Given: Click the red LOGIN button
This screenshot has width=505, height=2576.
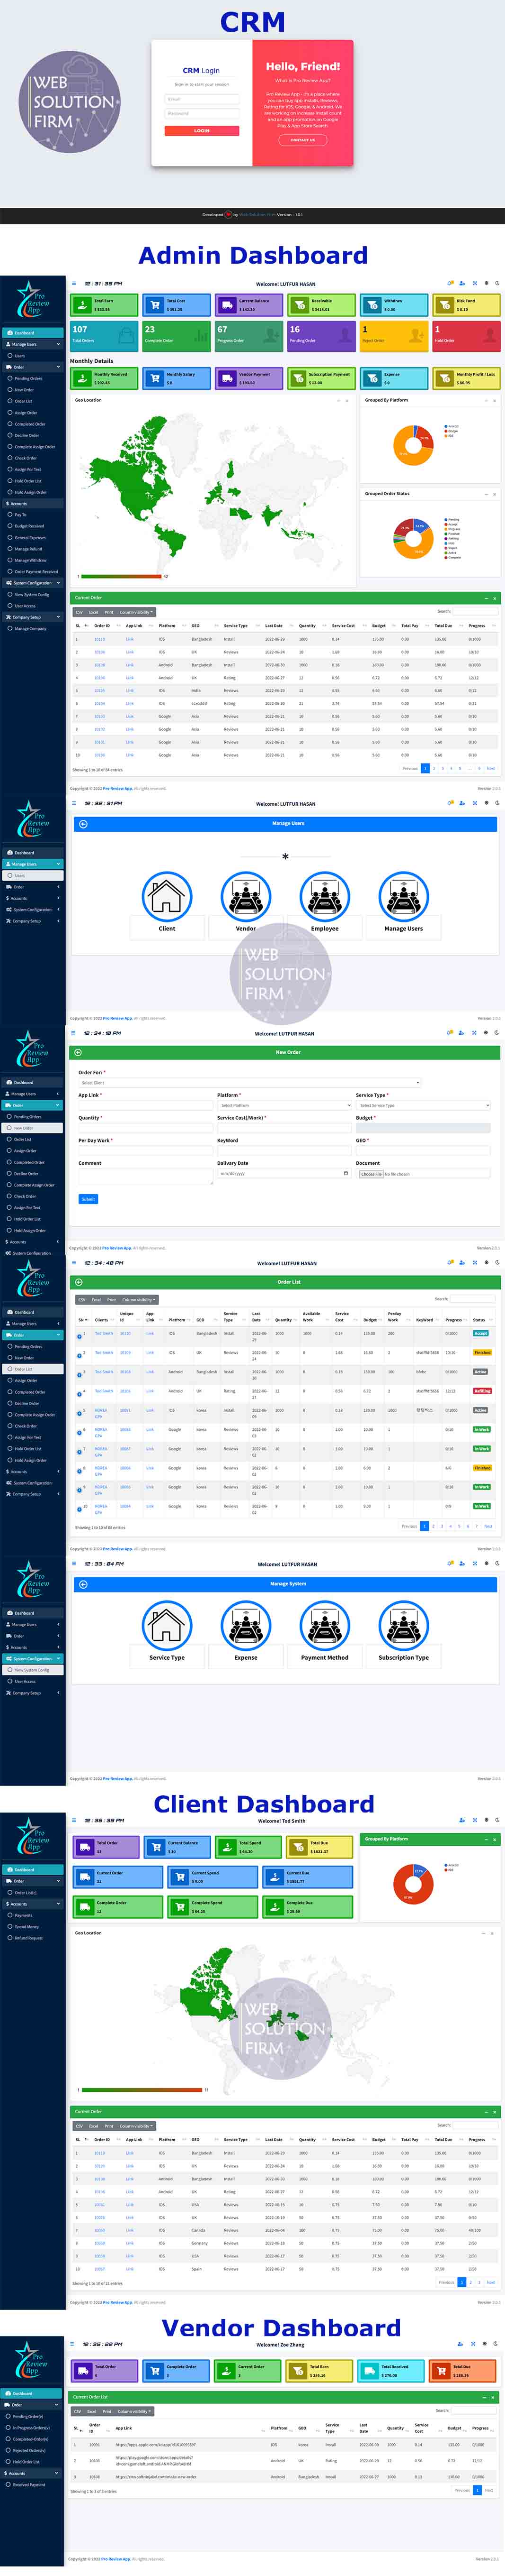Looking at the screenshot, I should point(202,131).
